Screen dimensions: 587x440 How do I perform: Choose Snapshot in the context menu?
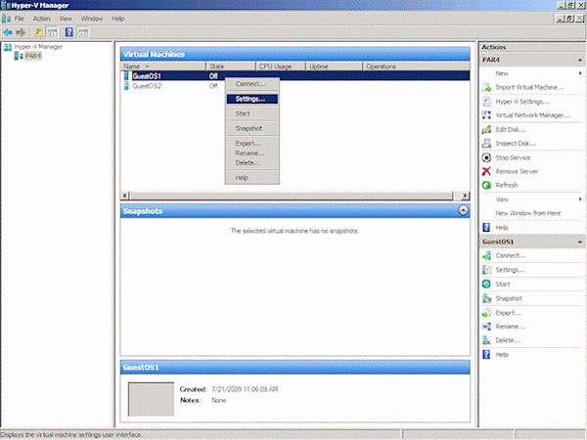click(x=252, y=128)
